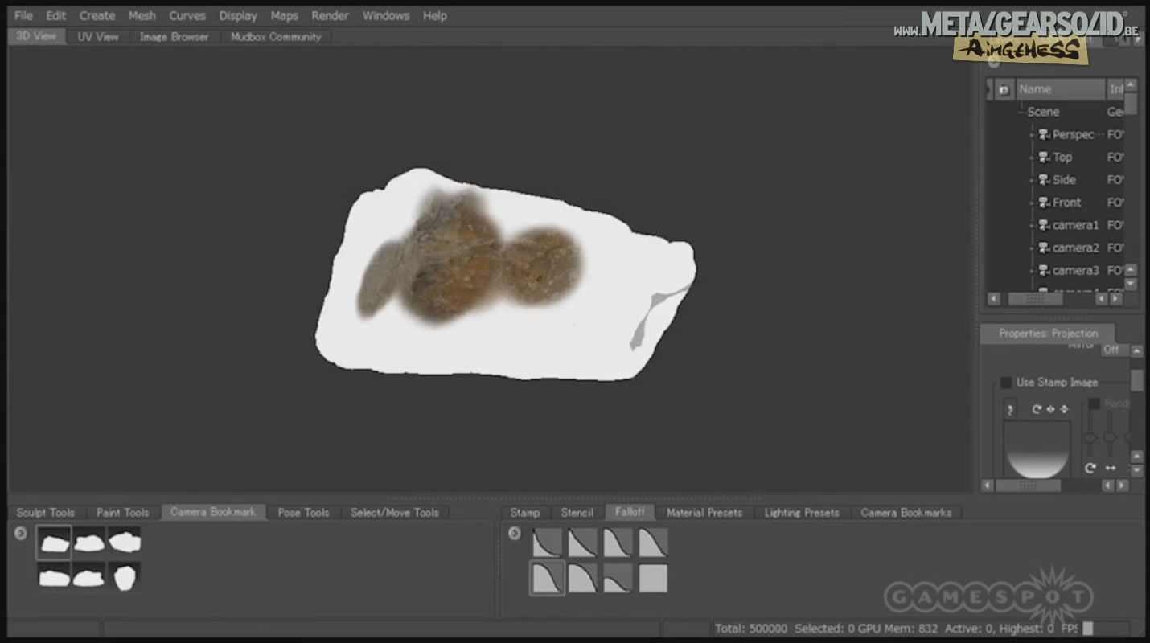Switch to the Paint Tools tray
The width and height of the screenshot is (1150, 643).
pyautogui.click(x=123, y=513)
